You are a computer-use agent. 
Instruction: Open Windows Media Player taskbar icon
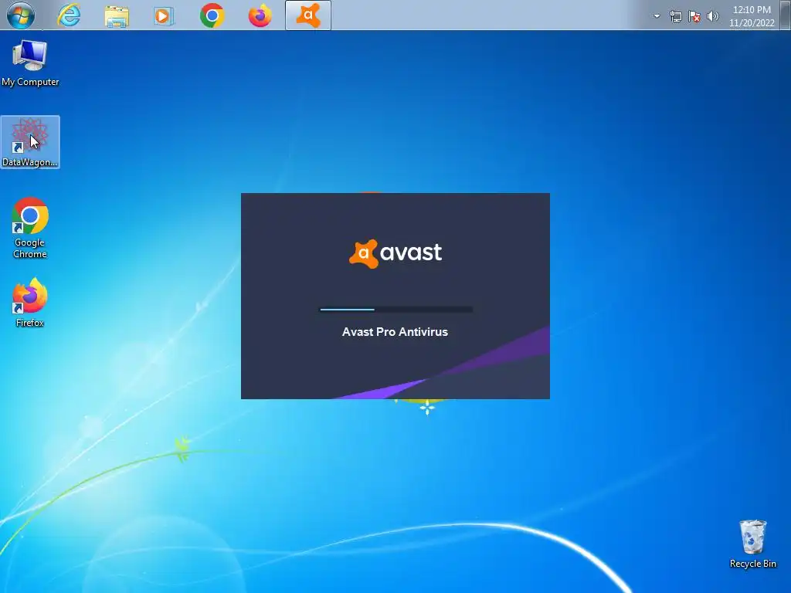pyautogui.click(x=164, y=16)
